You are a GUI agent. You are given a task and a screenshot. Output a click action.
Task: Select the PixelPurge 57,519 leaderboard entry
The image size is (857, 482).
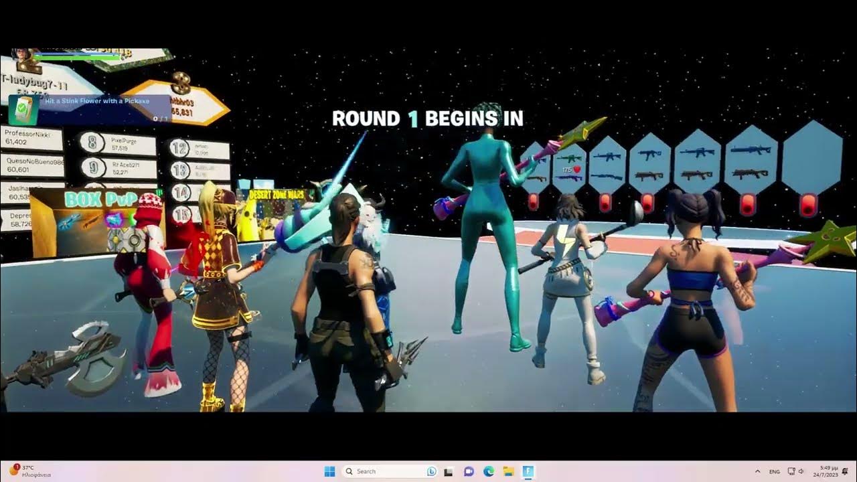(x=118, y=144)
